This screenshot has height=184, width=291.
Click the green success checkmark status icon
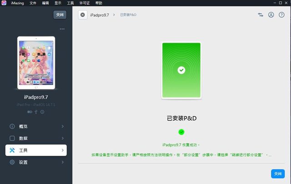(181, 132)
